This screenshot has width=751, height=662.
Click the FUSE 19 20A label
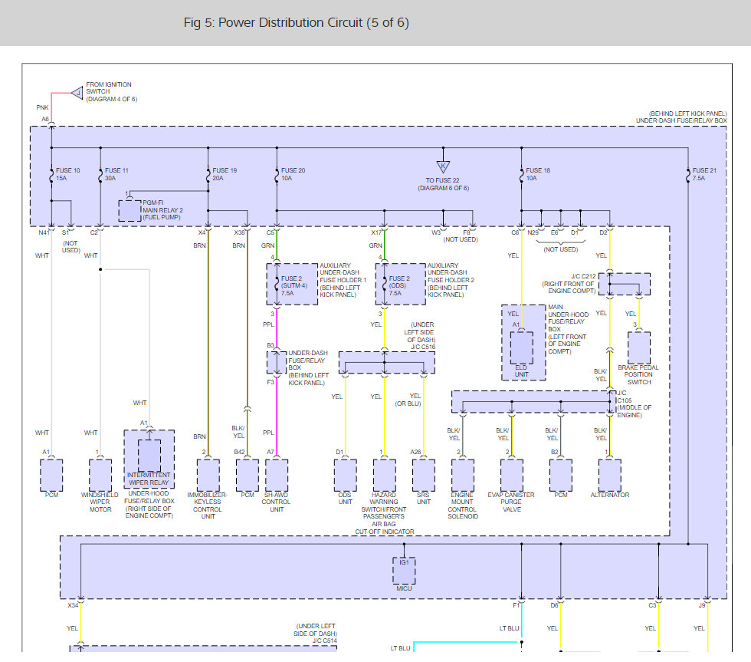224,174
